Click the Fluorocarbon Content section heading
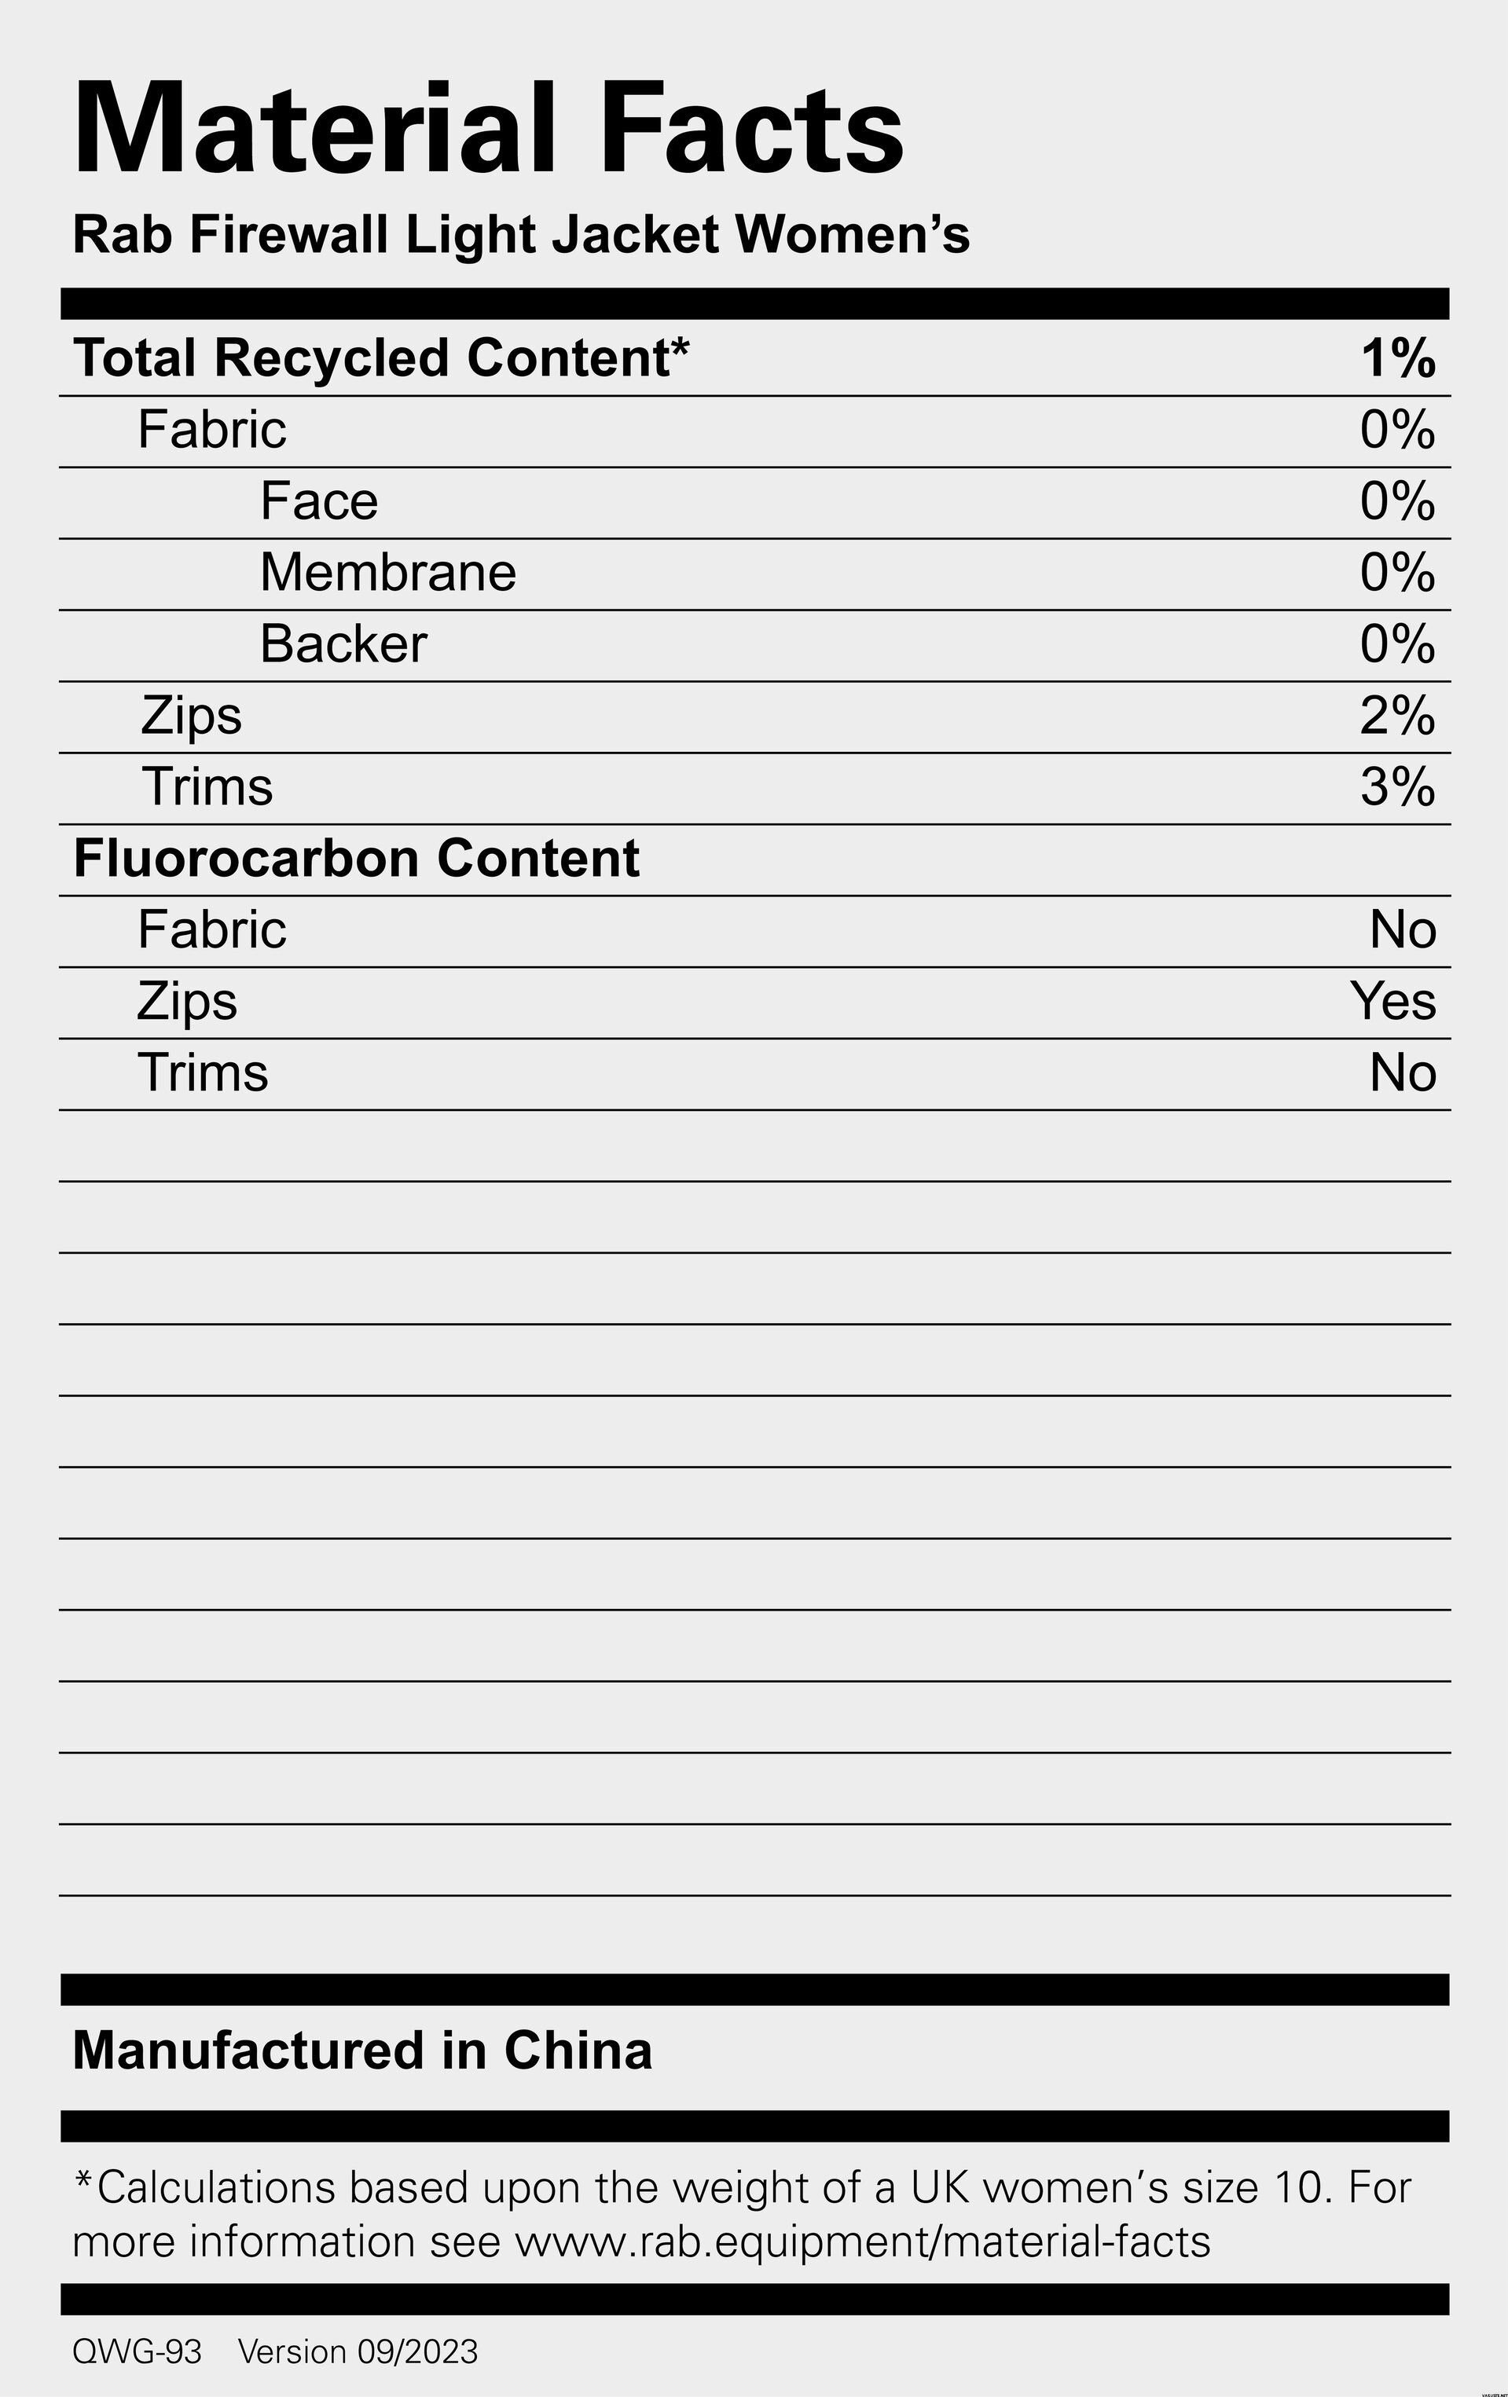The image size is (1508, 2397). pyautogui.click(x=356, y=858)
